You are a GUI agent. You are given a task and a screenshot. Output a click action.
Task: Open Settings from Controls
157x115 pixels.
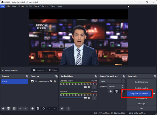(141, 103)
